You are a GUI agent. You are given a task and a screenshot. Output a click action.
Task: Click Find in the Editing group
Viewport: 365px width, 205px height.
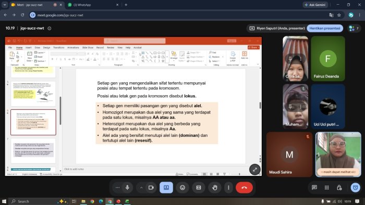click(x=213, y=53)
